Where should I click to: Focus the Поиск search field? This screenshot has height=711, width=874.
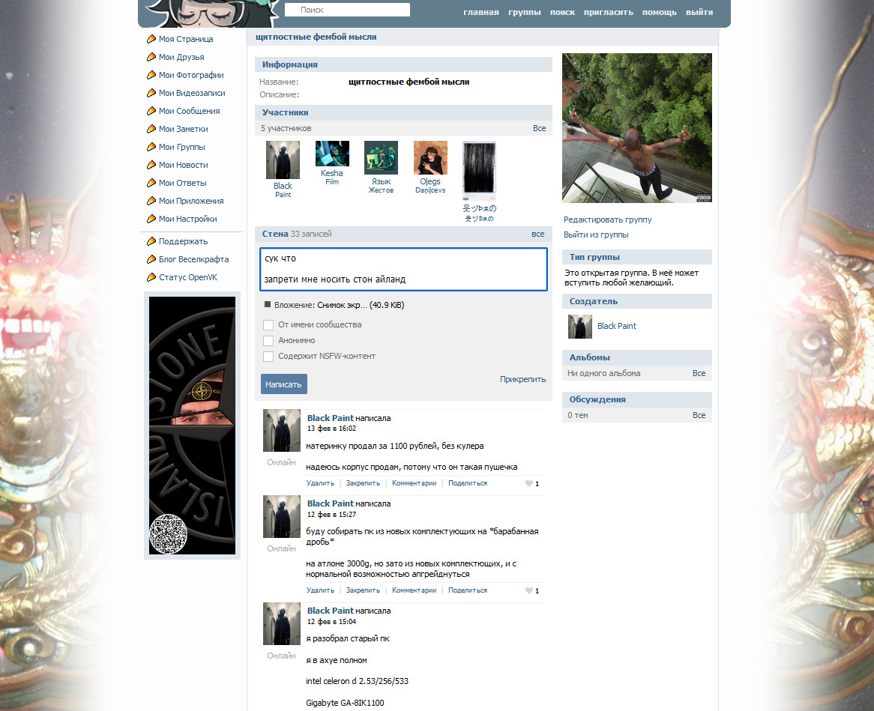[x=347, y=10]
